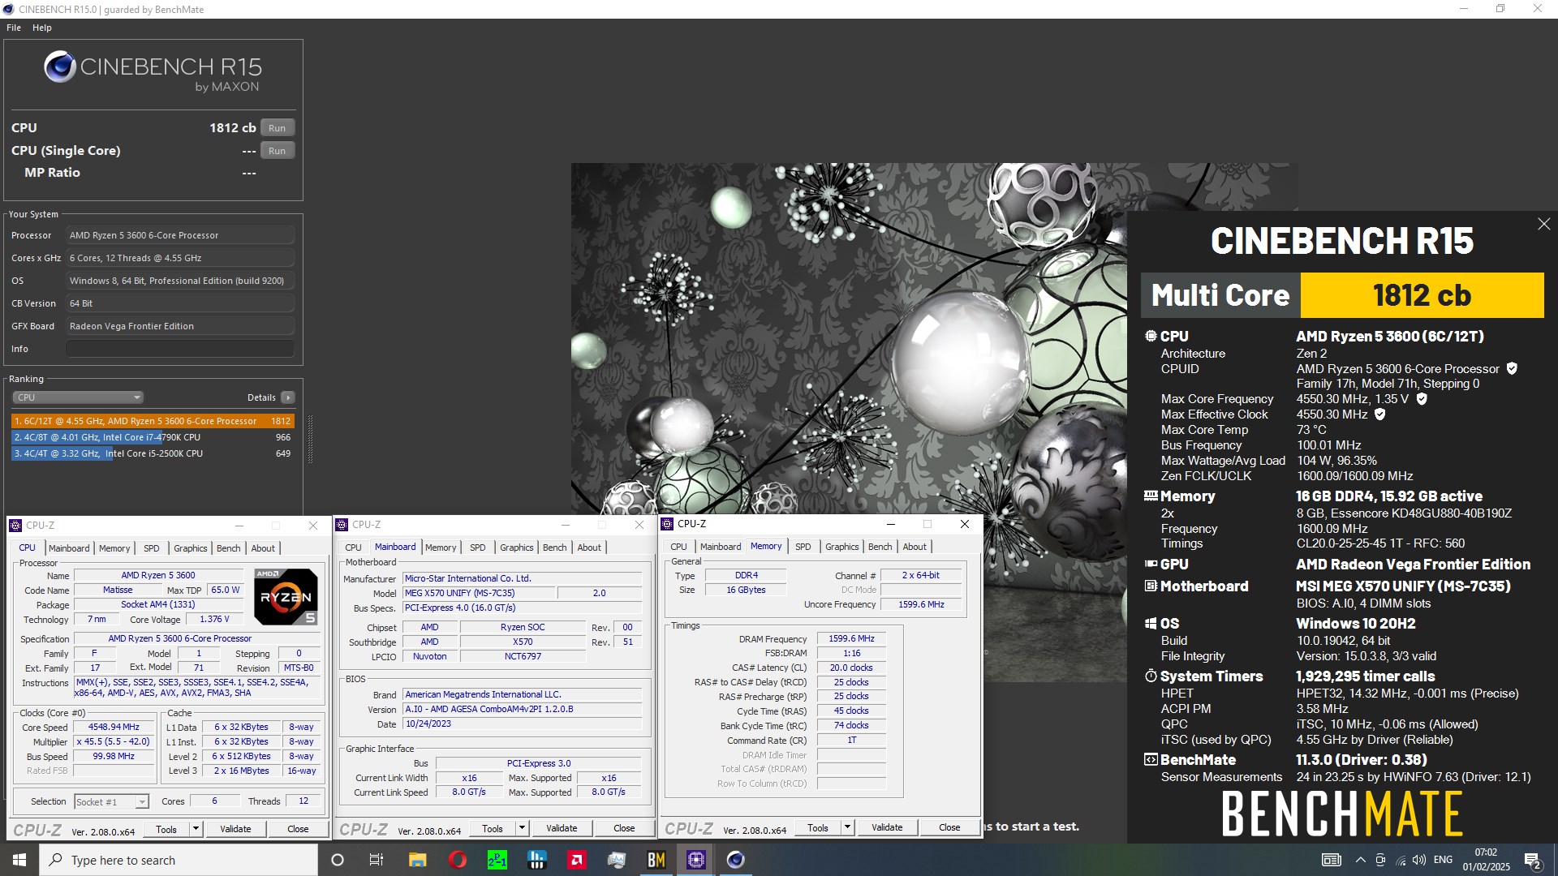This screenshot has height=876, width=1558.
Task: Click the Ryzen 5 logo in CPU-Z
Action: tap(286, 598)
